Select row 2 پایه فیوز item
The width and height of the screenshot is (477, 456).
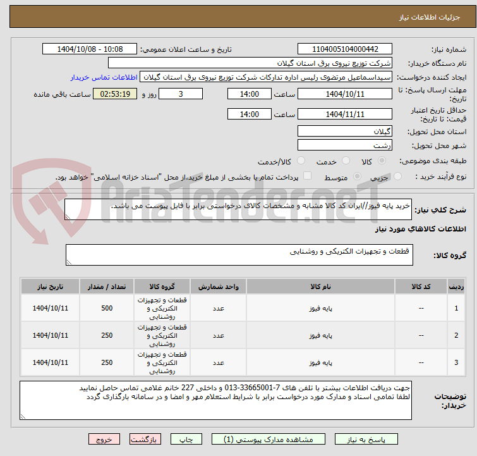321,335
